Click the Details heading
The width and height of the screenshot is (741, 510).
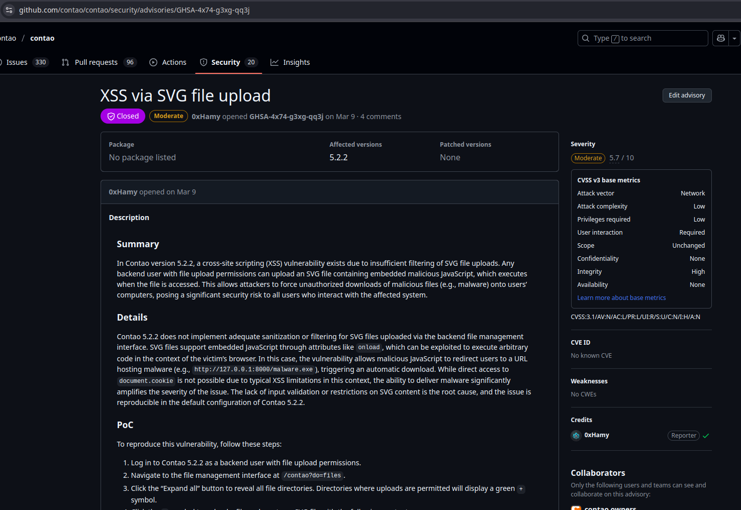tap(132, 318)
